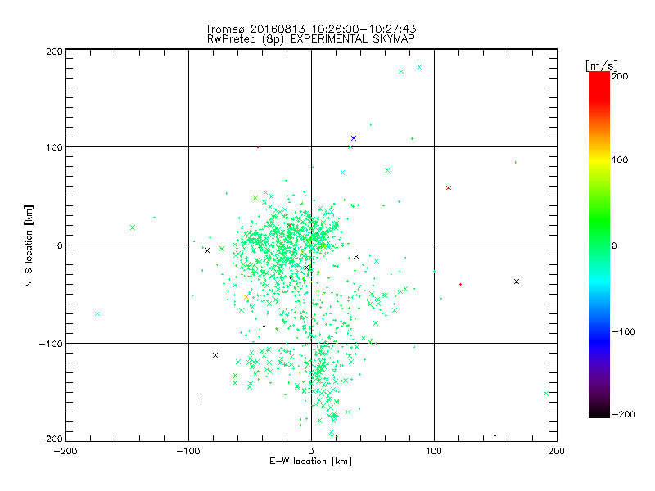Click the colorbar '200' top label
This screenshot has height=491, width=655.
point(620,76)
